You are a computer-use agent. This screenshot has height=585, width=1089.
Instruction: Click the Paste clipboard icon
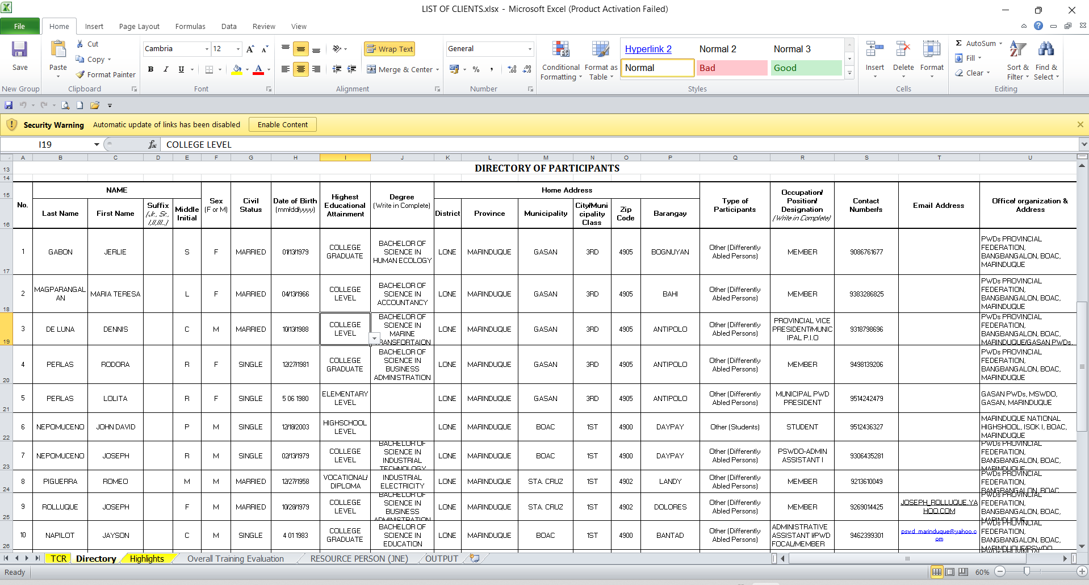(x=58, y=50)
